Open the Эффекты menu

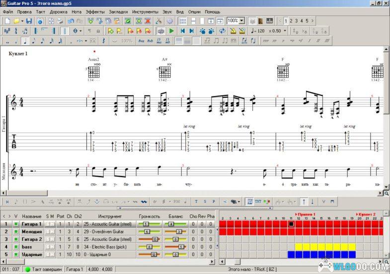95,11
